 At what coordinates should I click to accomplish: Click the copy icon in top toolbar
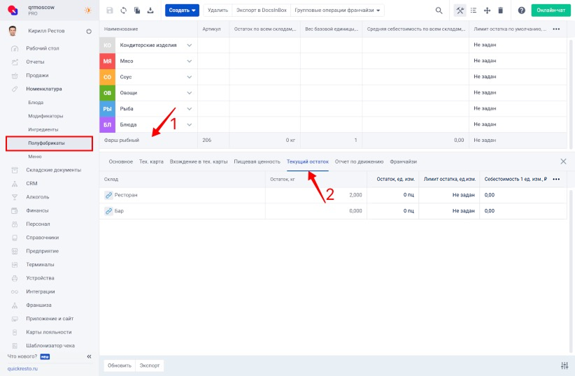[x=137, y=10]
